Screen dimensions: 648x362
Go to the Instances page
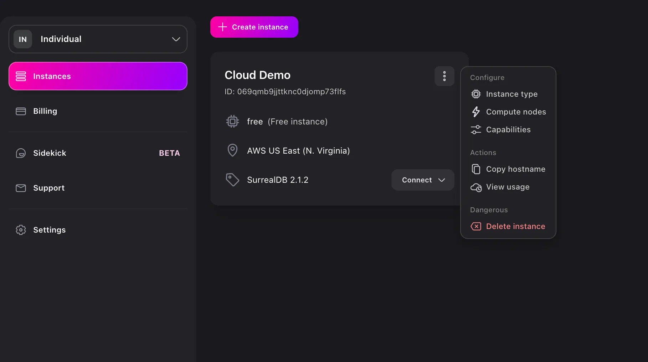[98, 76]
